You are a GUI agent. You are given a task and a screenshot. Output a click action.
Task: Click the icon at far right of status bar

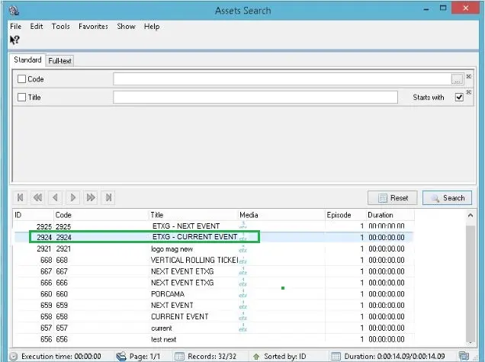click(474, 356)
